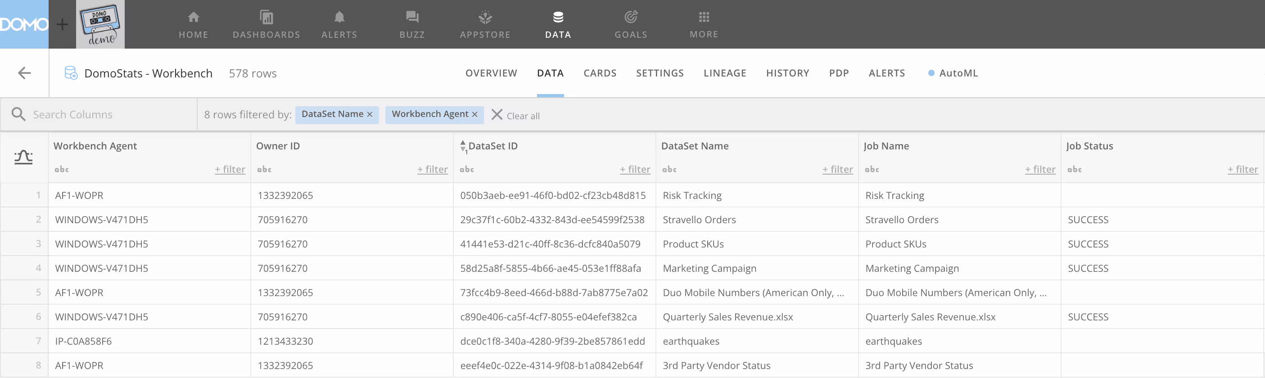
Task: Open Dashboards from the top navigation
Action: (x=266, y=25)
